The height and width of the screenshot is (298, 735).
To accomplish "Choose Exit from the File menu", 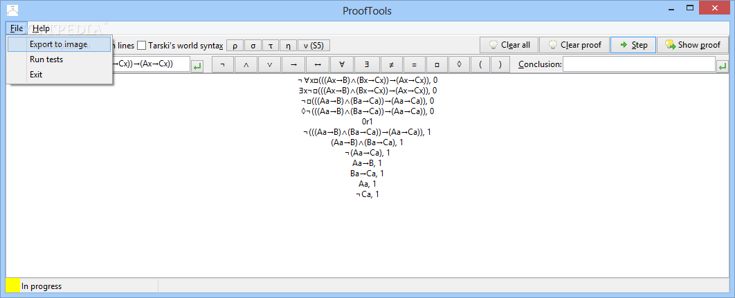I will tap(60, 75).
